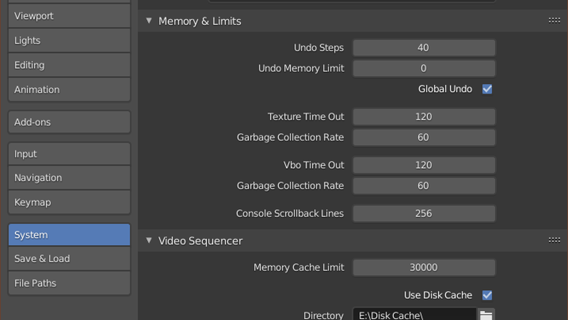Click the drag handle on Video Sequencer header
Image resolution: width=568 pixels, height=320 pixels.
click(554, 240)
